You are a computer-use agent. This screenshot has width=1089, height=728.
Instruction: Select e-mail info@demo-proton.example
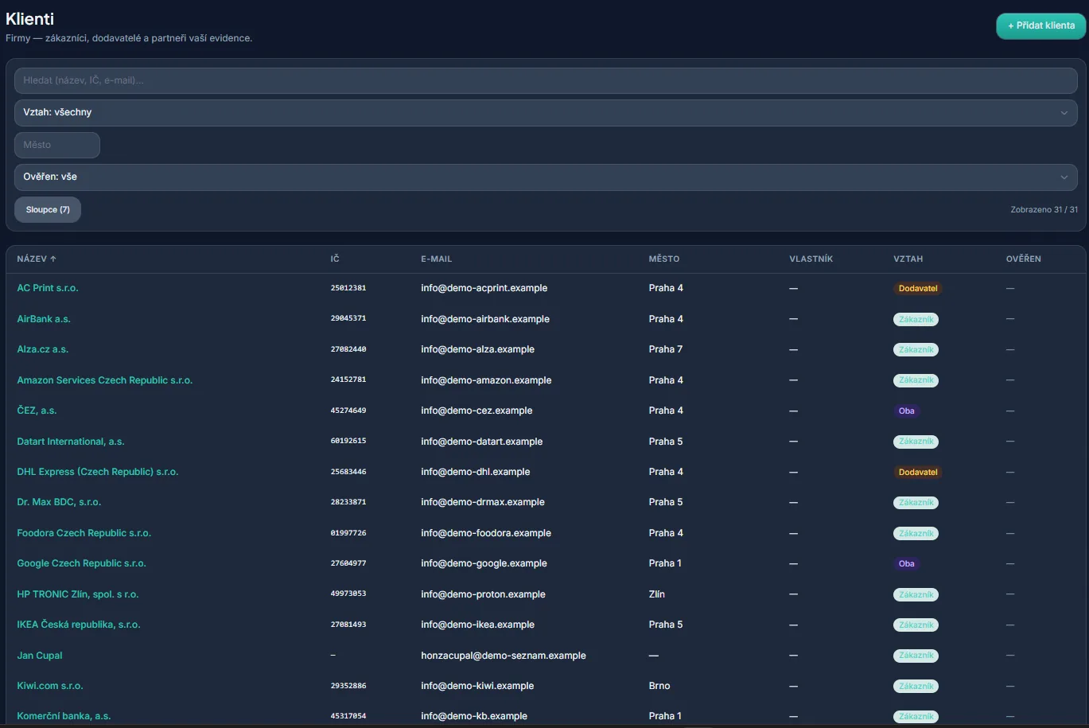click(x=484, y=594)
